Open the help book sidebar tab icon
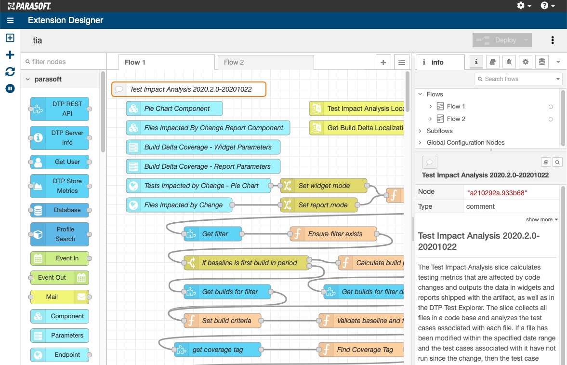The width and height of the screenshot is (567, 365). click(492, 62)
